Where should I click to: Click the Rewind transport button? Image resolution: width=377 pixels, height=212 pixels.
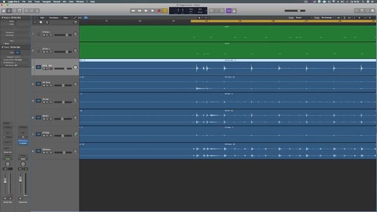(133, 11)
